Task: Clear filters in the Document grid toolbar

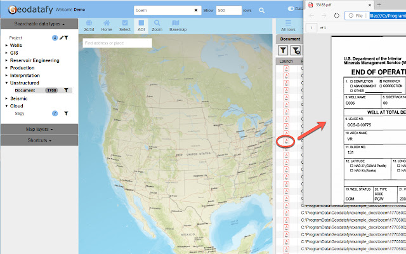Action: [296, 50]
